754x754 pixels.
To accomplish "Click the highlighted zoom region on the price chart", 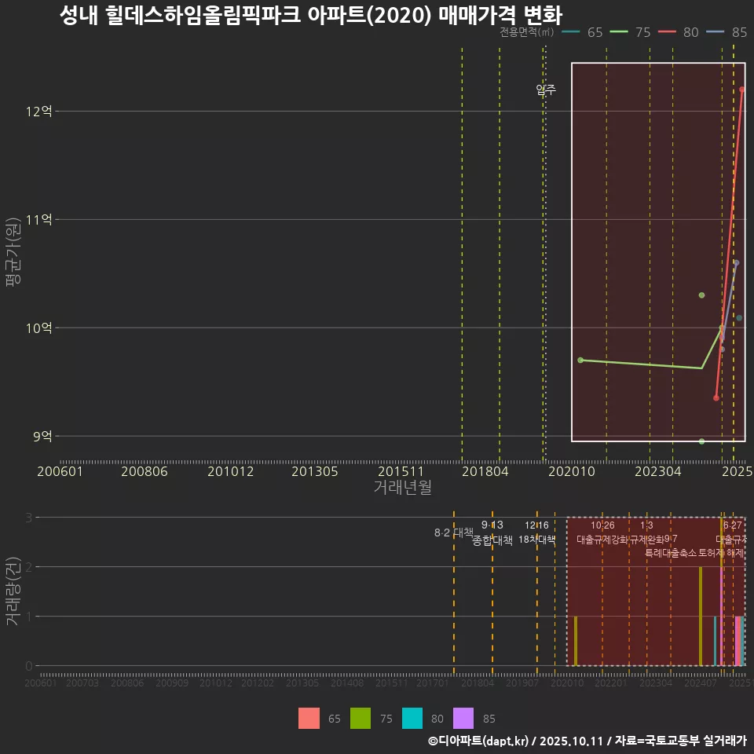I will point(657,253).
